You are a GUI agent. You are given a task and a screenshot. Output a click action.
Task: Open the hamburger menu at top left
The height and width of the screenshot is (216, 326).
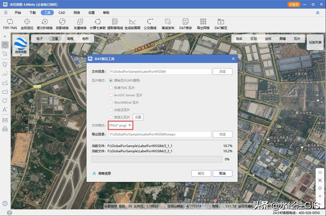(x=6, y=12)
